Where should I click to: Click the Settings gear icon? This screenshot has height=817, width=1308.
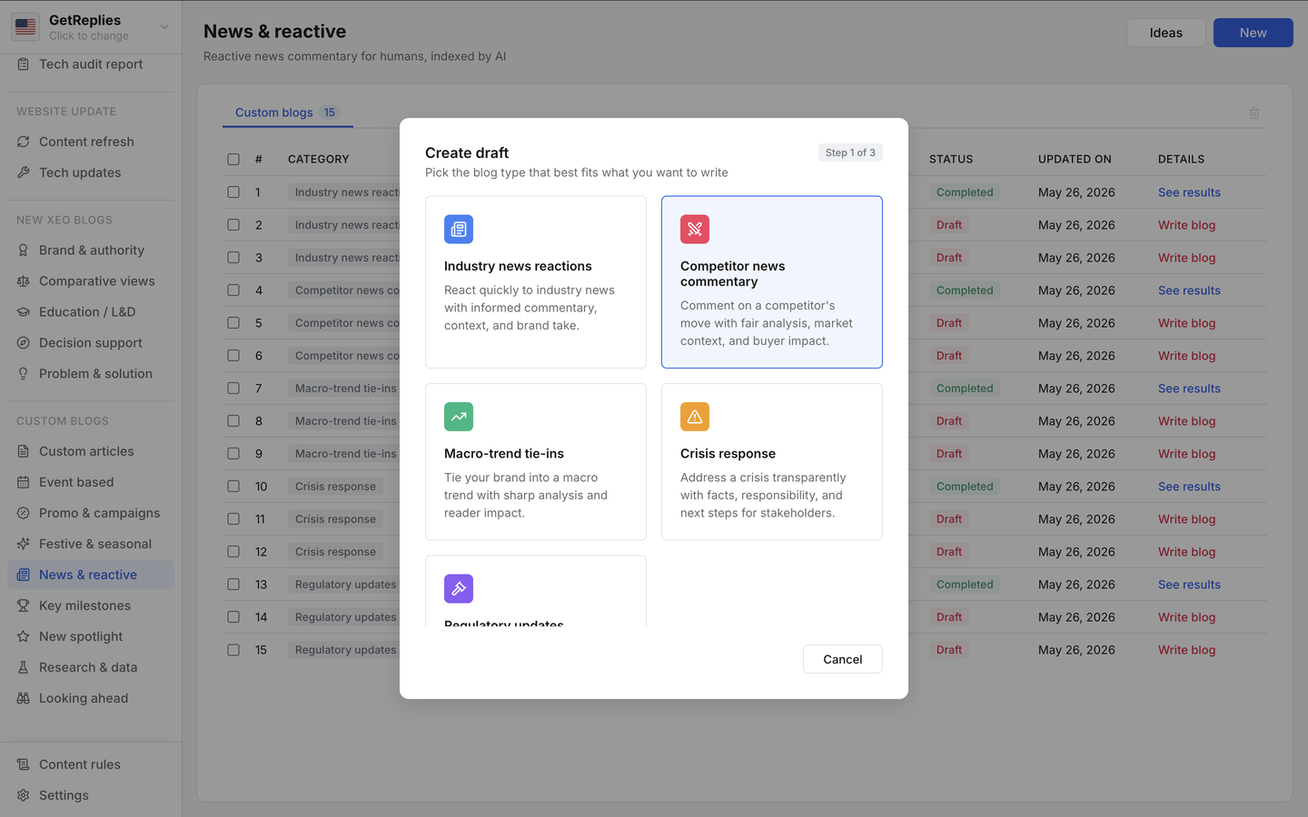[24, 795]
